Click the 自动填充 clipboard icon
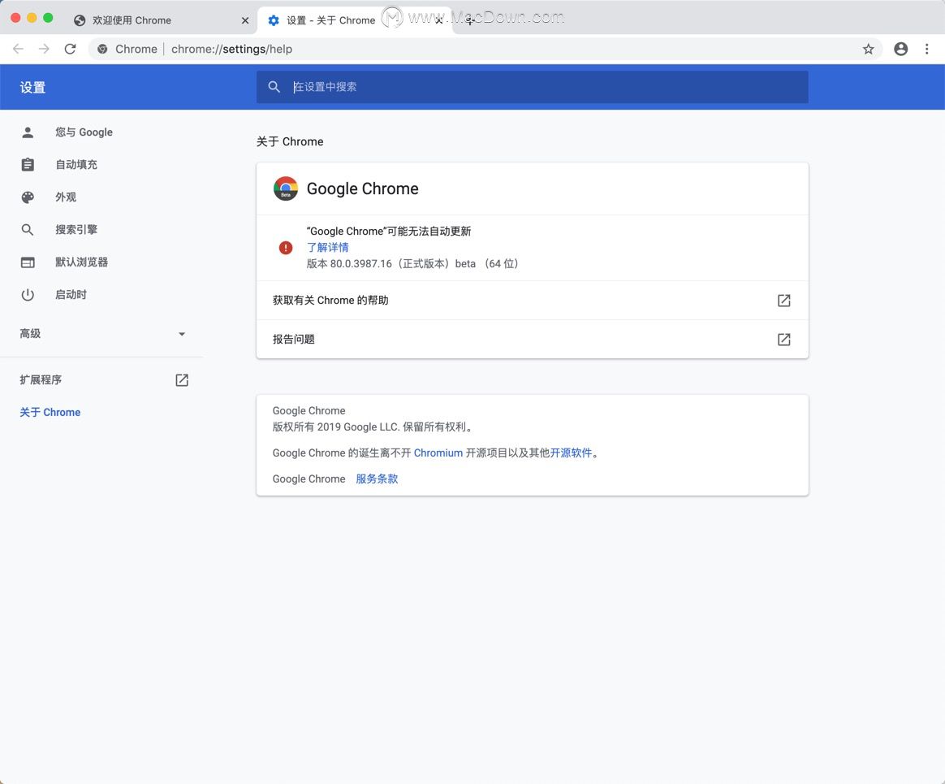 pos(28,164)
